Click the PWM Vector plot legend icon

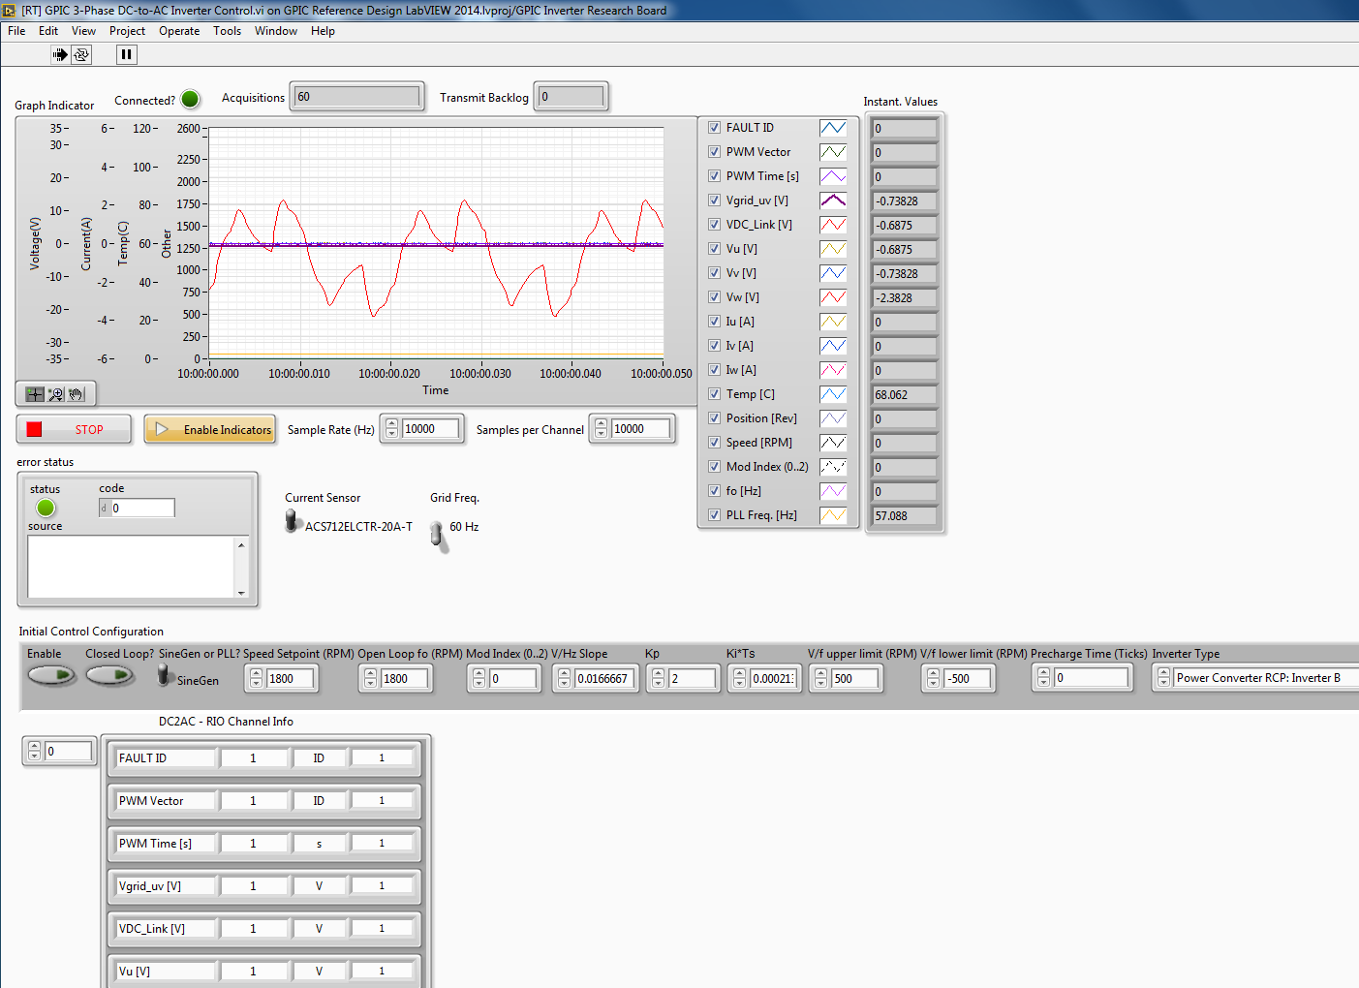(833, 152)
